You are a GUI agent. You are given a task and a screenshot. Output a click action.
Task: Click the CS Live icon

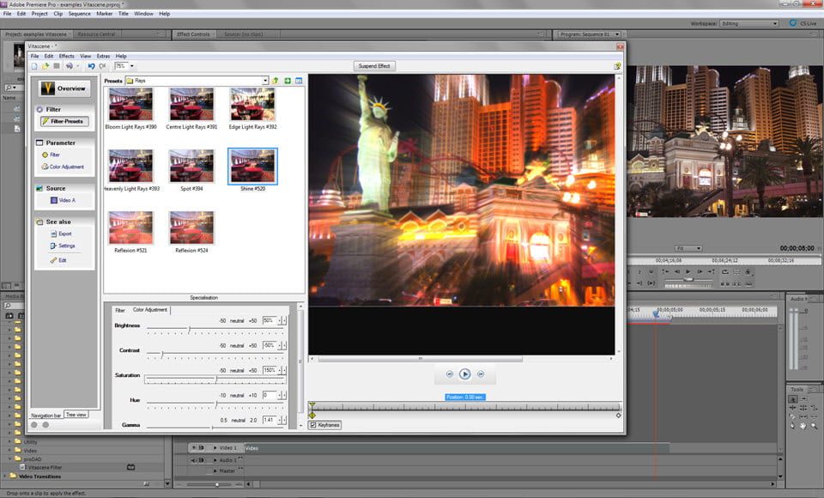793,23
